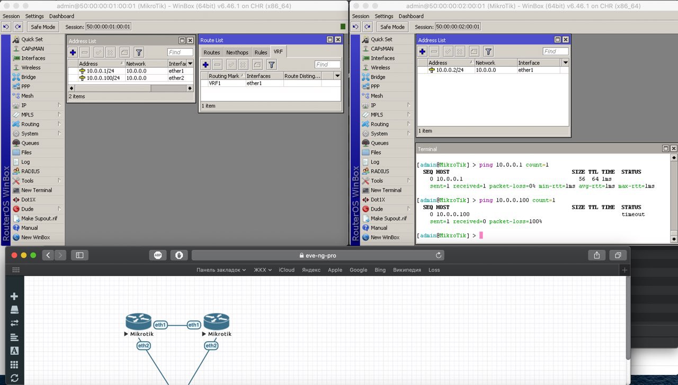Open Яндекс bookmark link
Screen dimensions: 678x385
click(x=311, y=270)
